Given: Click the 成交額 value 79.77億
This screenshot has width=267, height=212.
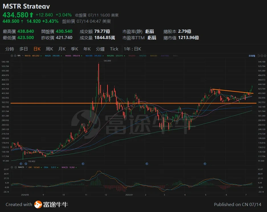Looking at the screenshot, I should [x=102, y=31].
